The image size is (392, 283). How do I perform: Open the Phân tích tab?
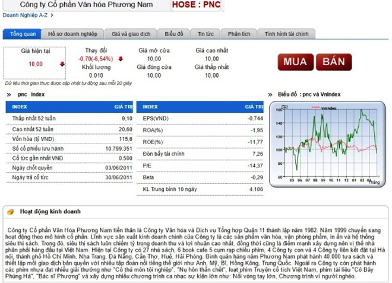pyautogui.click(x=240, y=35)
